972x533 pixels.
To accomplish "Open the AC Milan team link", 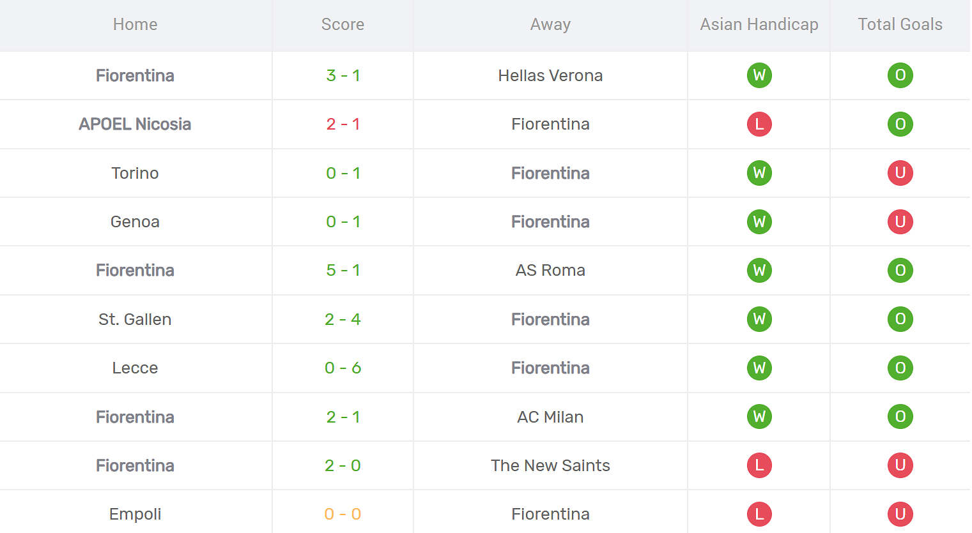I will pyautogui.click(x=550, y=417).
